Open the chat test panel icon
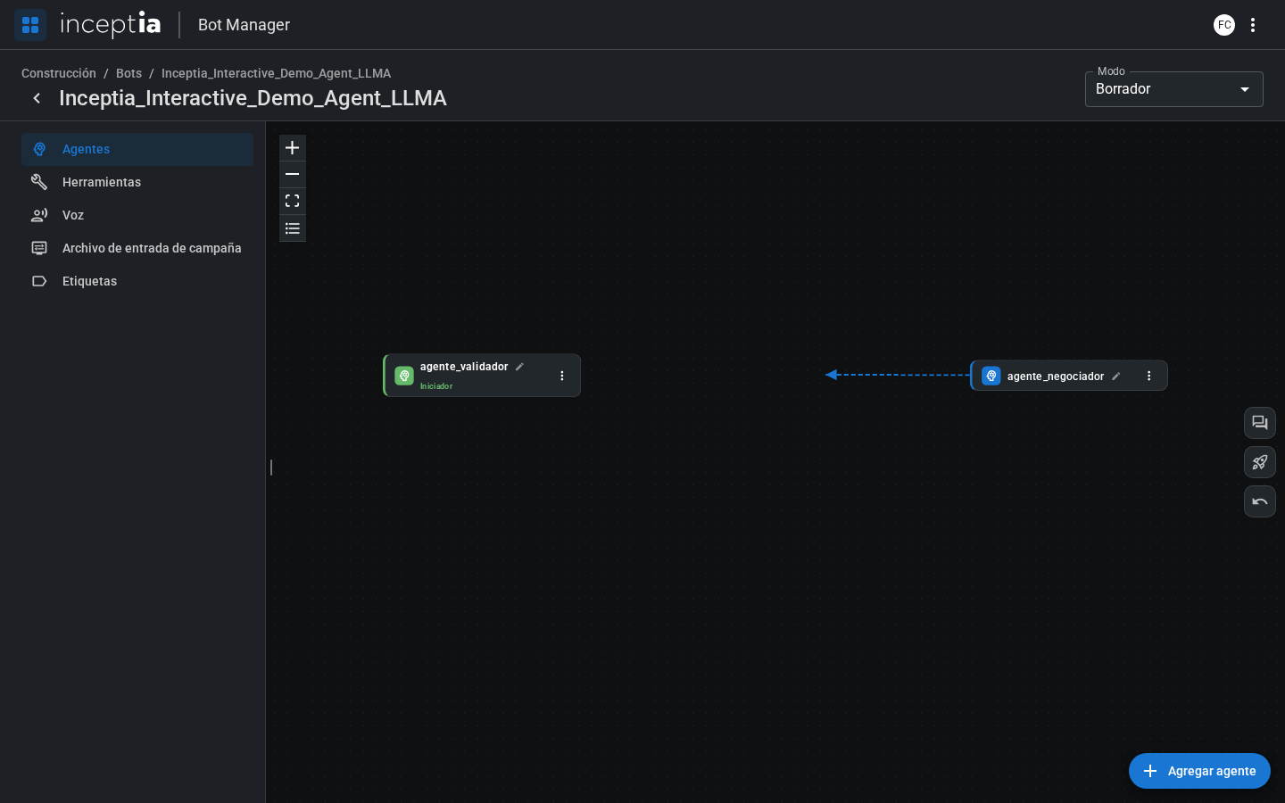 pyautogui.click(x=1260, y=423)
